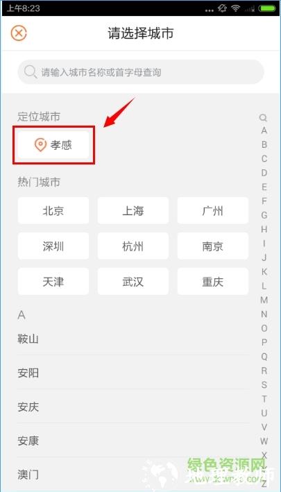The image size is (281, 492).
Task: Tap the search magnifier icon
Action: 31,72
